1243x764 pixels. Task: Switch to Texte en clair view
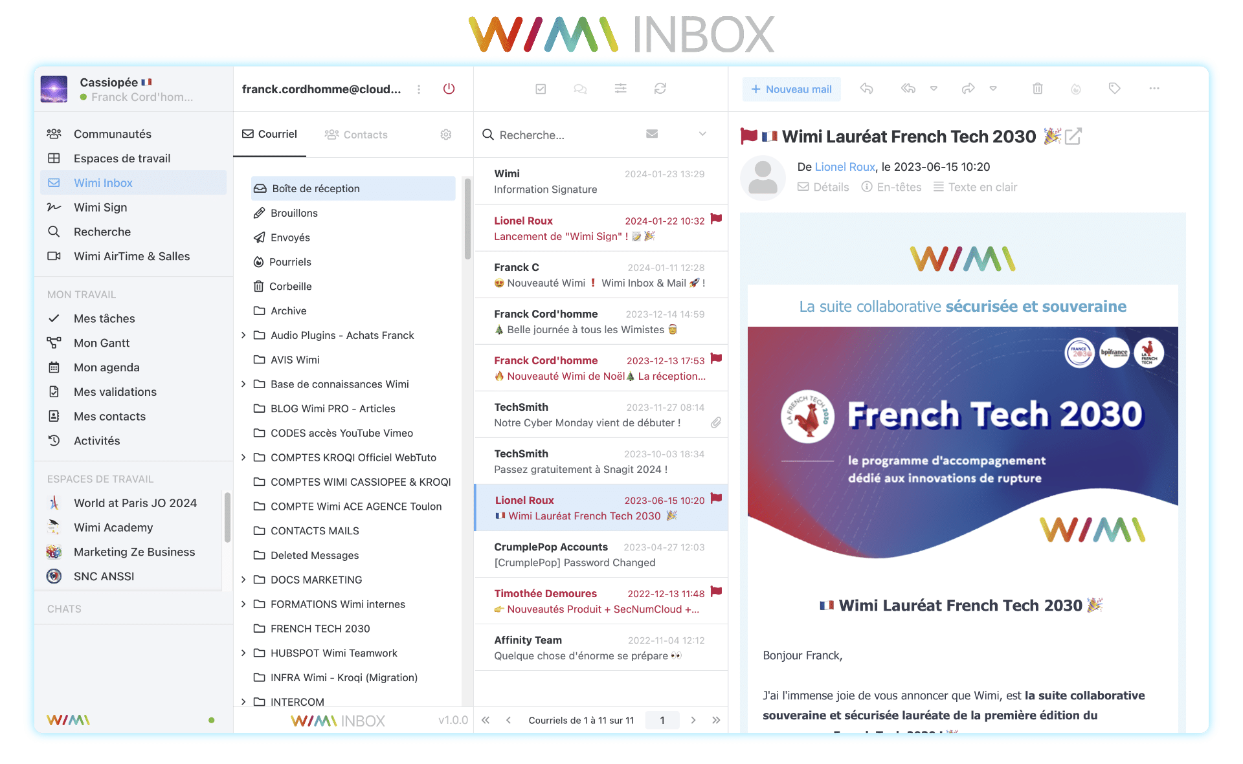pyautogui.click(x=975, y=187)
